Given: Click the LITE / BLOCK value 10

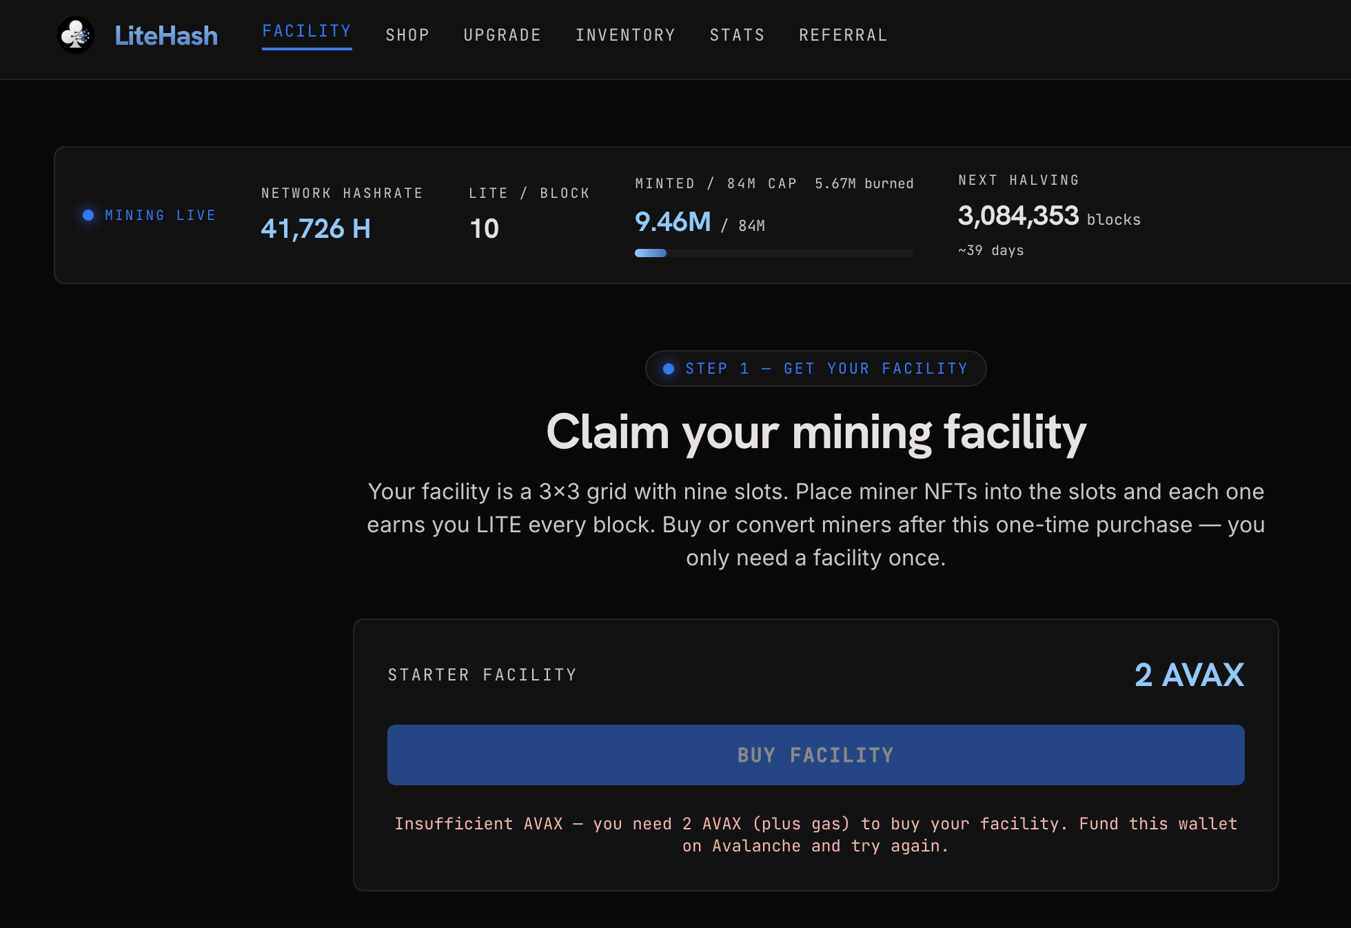Looking at the screenshot, I should pyautogui.click(x=485, y=229).
